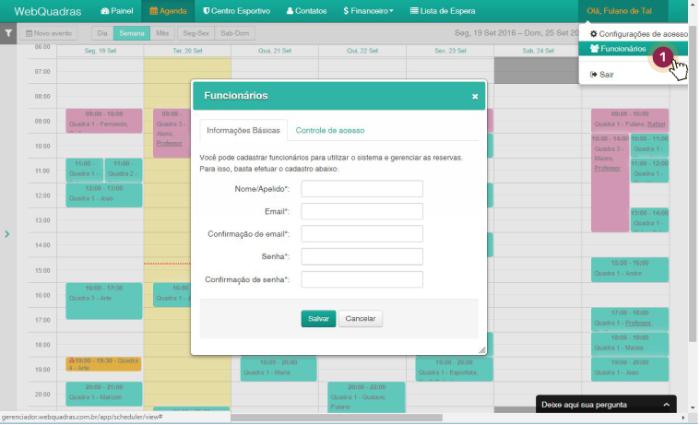The height and width of the screenshot is (425, 700).
Task: Switch calendar to Dia view
Action: click(x=101, y=32)
